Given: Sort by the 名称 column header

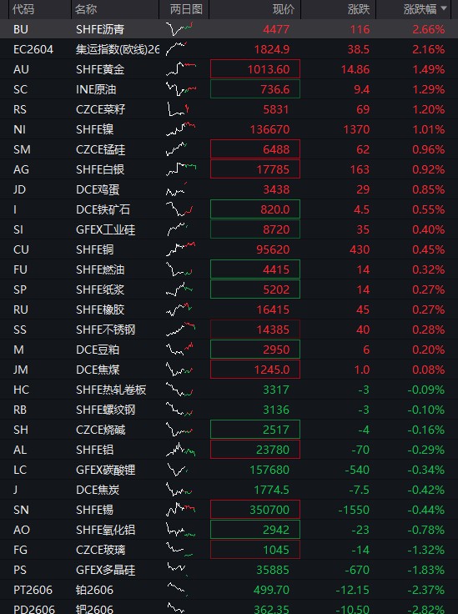Looking at the screenshot, I should pyautogui.click(x=86, y=9).
